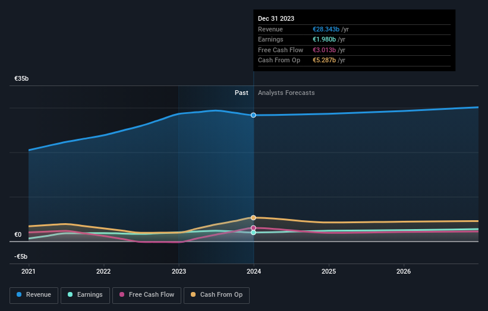This screenshot has height=311, width=488.
Task: Click the €5.287b cash from op value
Action: (325, 61)
